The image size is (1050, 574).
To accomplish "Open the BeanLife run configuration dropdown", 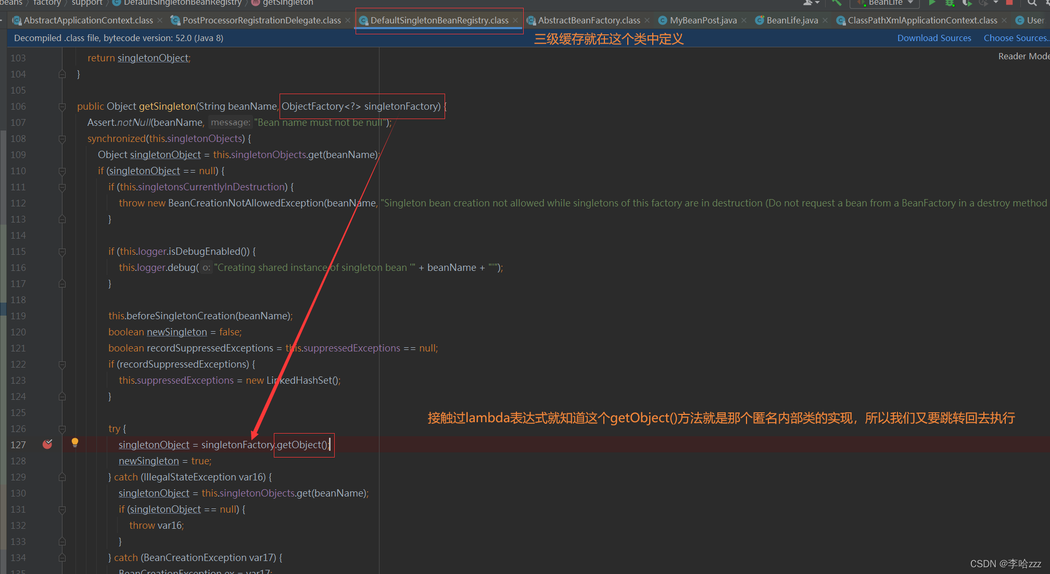I will [884, 3].
